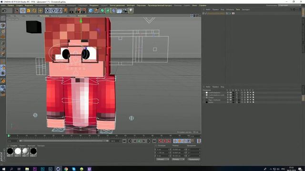
Task: Open the Создать menu in main menu bar
Action: coord(20,5)
